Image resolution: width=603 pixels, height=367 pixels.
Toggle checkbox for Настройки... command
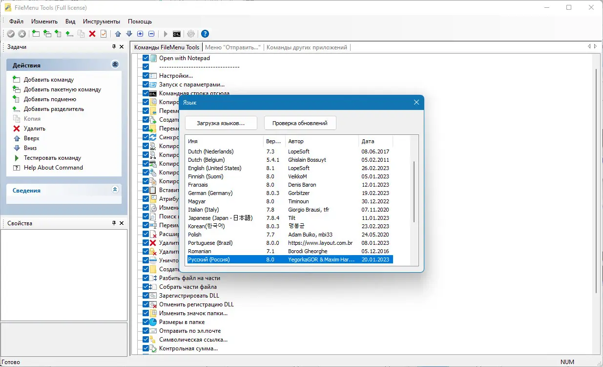[x=146, y=76]
